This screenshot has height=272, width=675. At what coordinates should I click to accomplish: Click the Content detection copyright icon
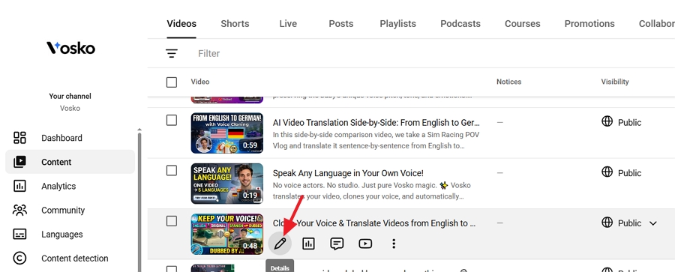pos(19,259)
